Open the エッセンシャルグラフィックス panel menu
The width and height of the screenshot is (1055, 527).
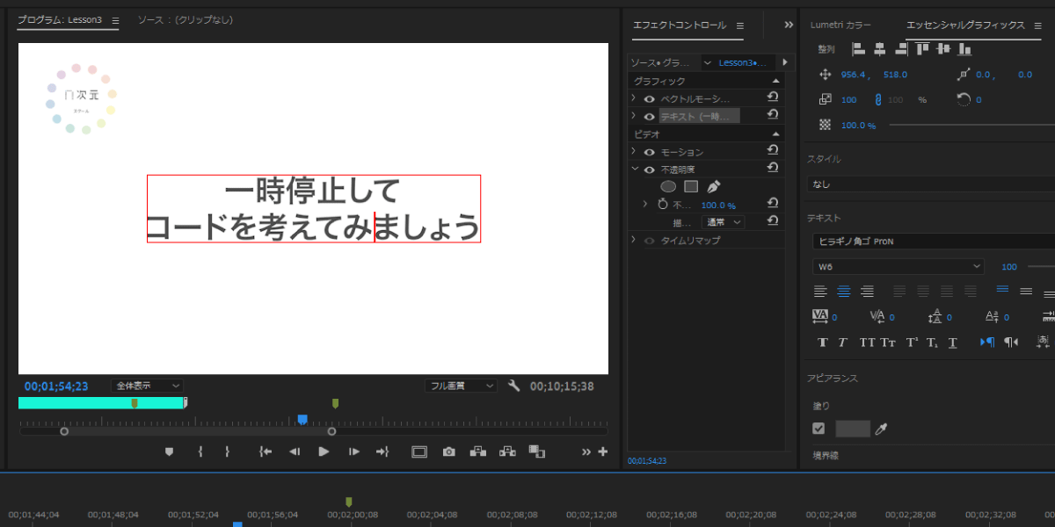(1039, 25)
